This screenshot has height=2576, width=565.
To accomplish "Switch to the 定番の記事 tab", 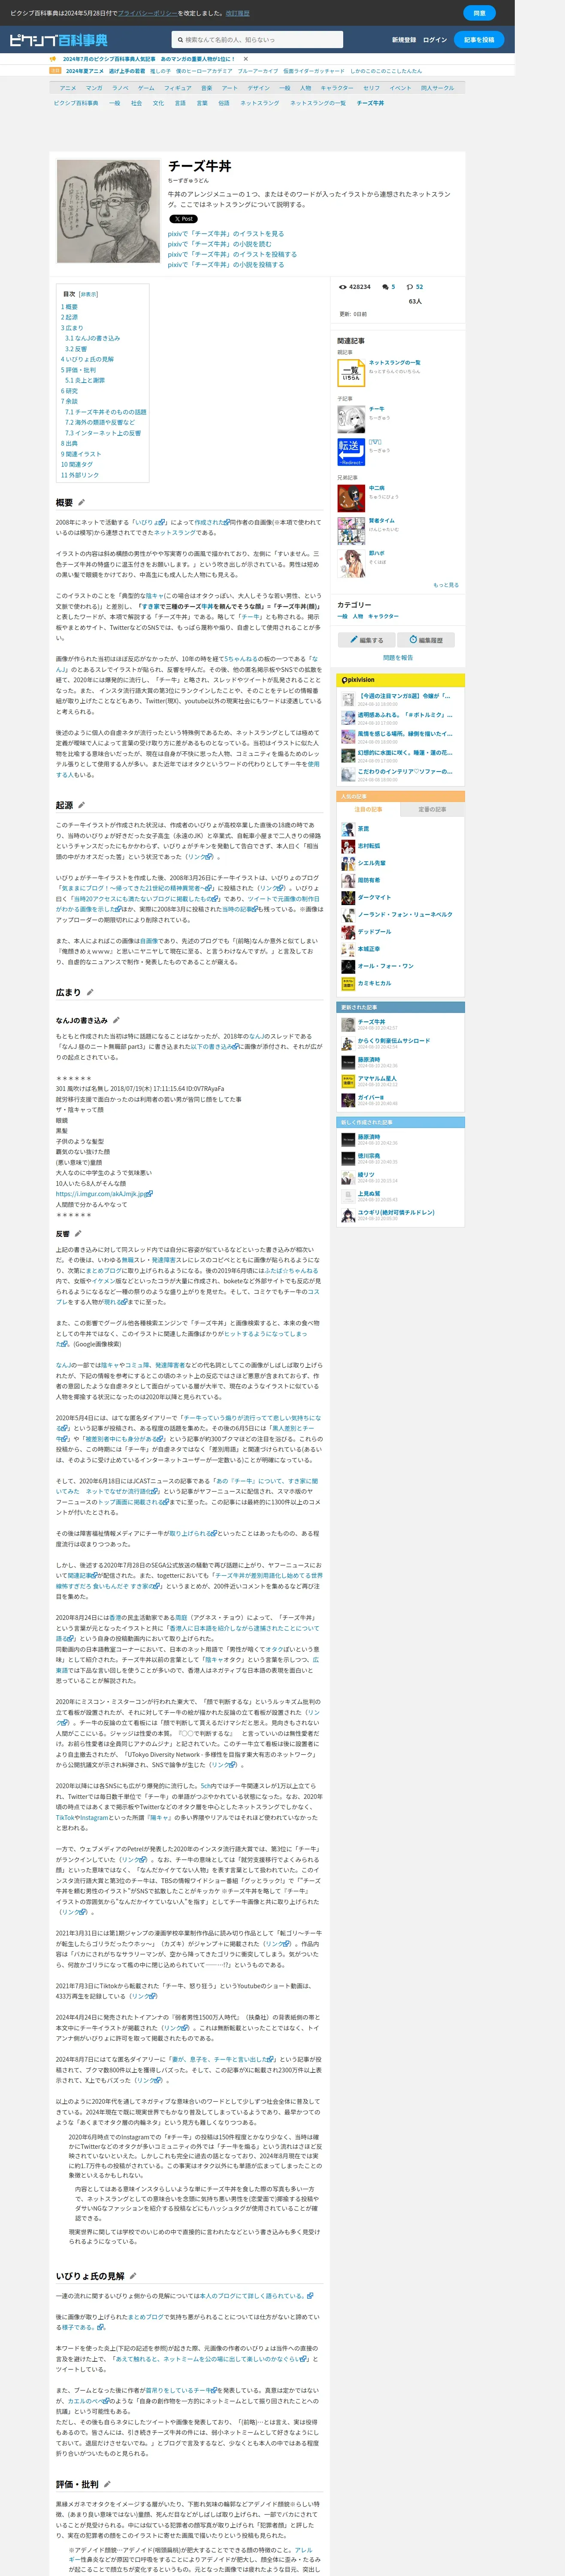I will tap(432, 809).
